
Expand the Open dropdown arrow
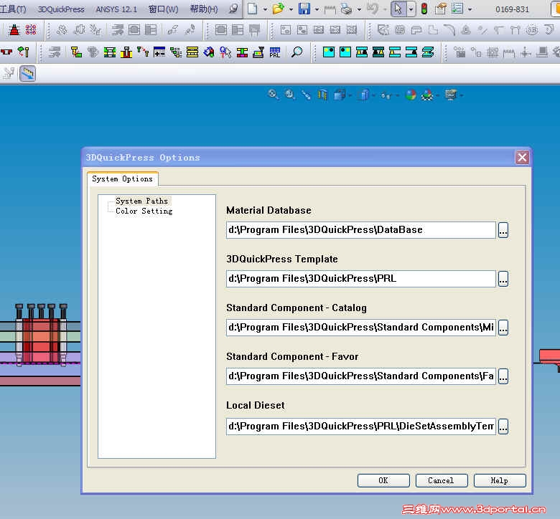click(x=291, y=9)
